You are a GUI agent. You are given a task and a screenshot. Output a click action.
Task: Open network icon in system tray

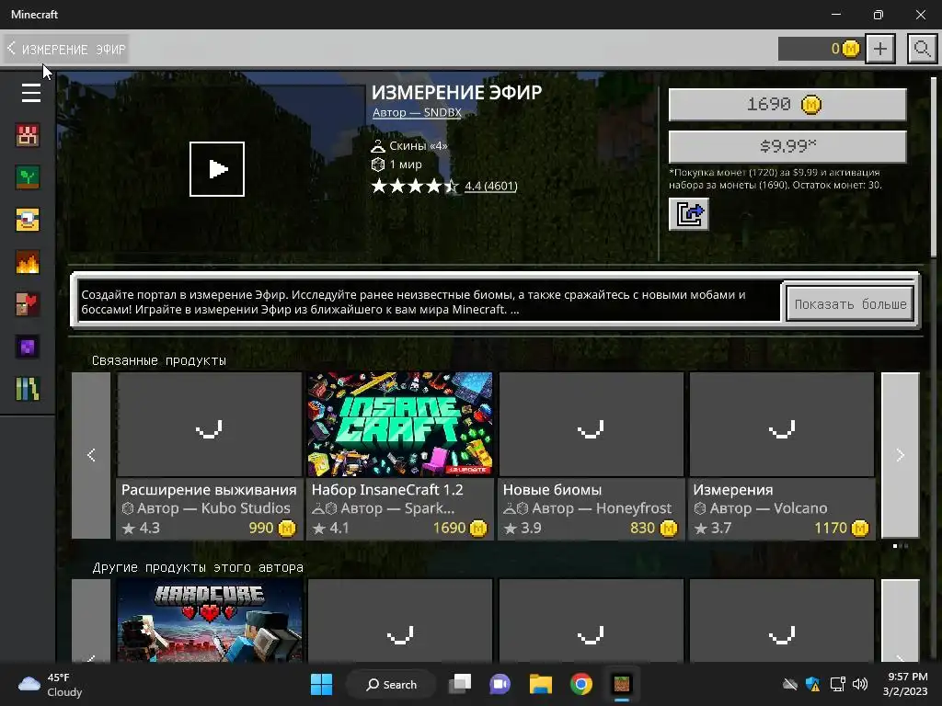[837, 684]
